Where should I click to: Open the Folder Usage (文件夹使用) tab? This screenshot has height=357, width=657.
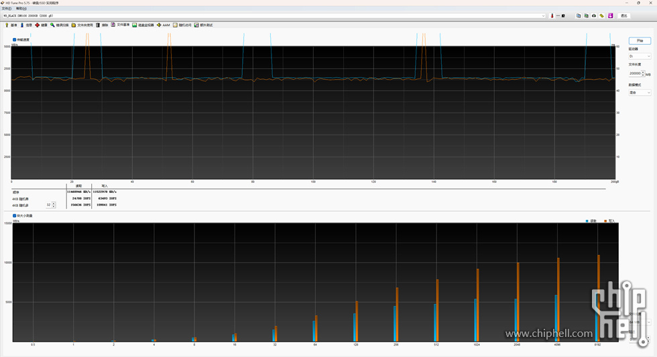pyautogui.click(x=82, y=25)
